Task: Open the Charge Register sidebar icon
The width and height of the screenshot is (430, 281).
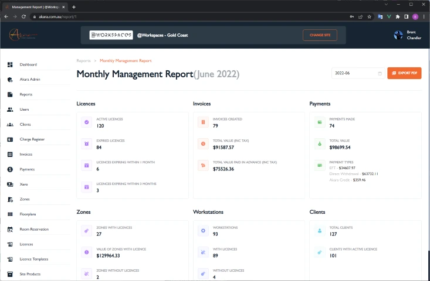Action: coord(10,139)
